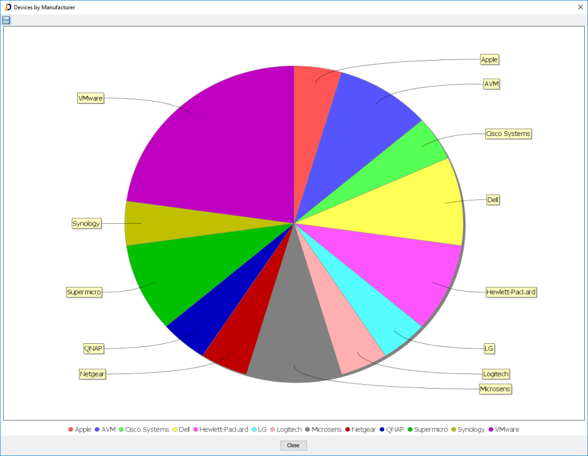This screenshot has height=456, width=588.
Task: Select the Dell label on the chart
Action: (x=492, y=200)
